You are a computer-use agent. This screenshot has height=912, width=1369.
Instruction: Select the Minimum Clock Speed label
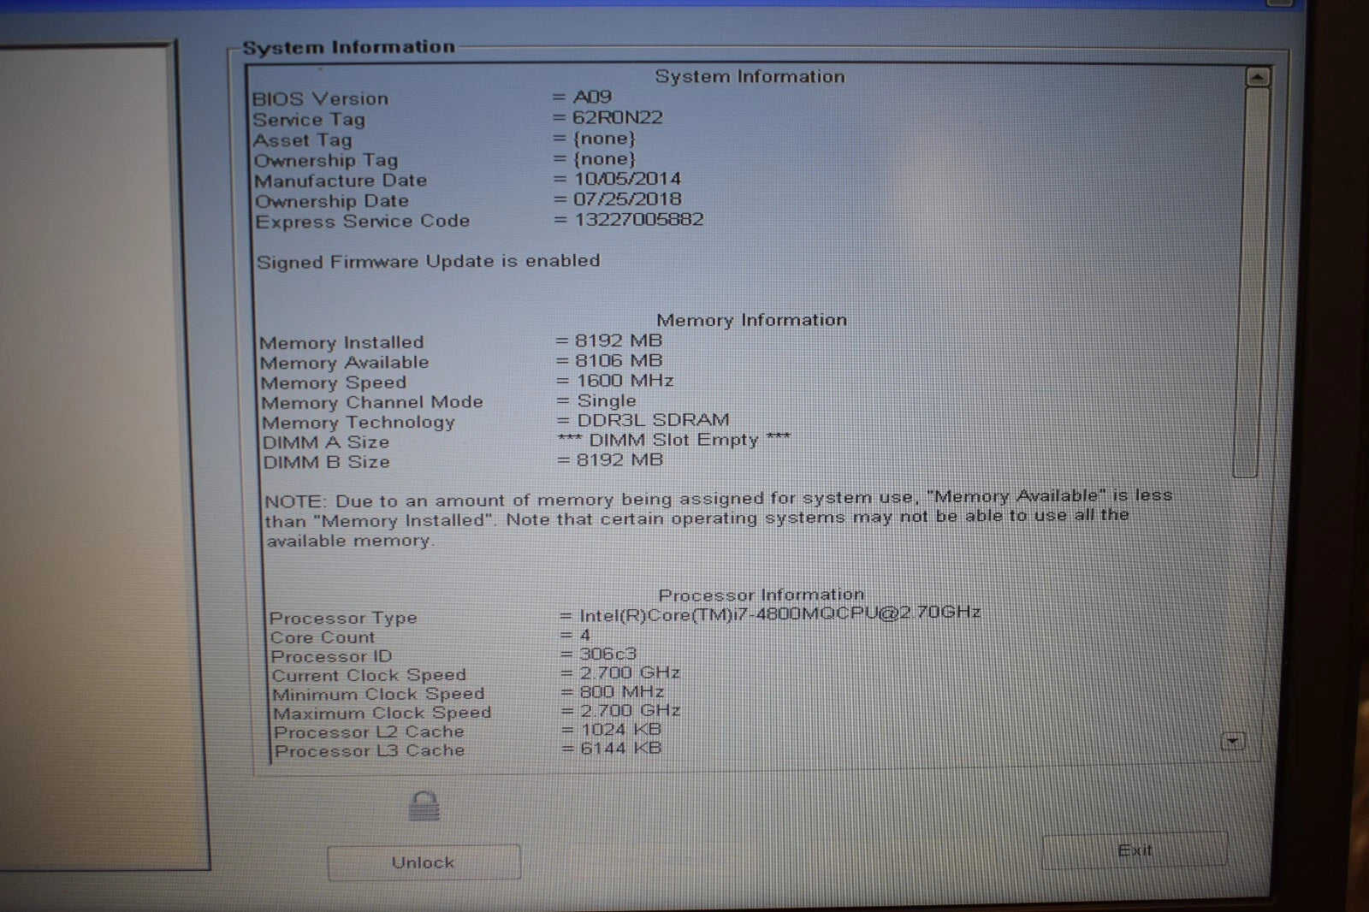click(x=378, y=694)
